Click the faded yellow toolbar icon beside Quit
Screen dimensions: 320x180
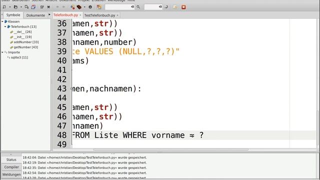point(175,7)
